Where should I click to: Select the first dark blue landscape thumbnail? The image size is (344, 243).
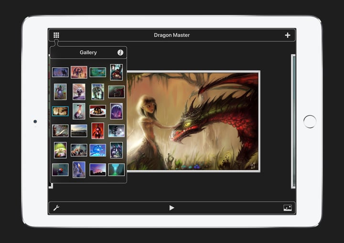point(60,72)
